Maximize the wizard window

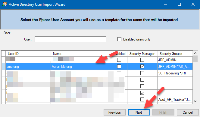(x=179, y=4)
